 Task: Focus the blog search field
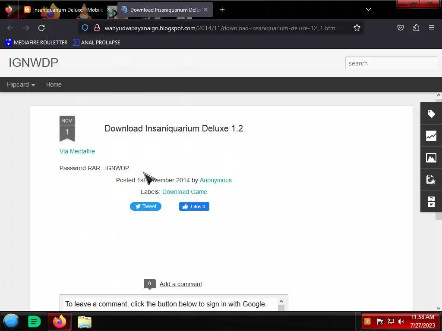(391, 63)
